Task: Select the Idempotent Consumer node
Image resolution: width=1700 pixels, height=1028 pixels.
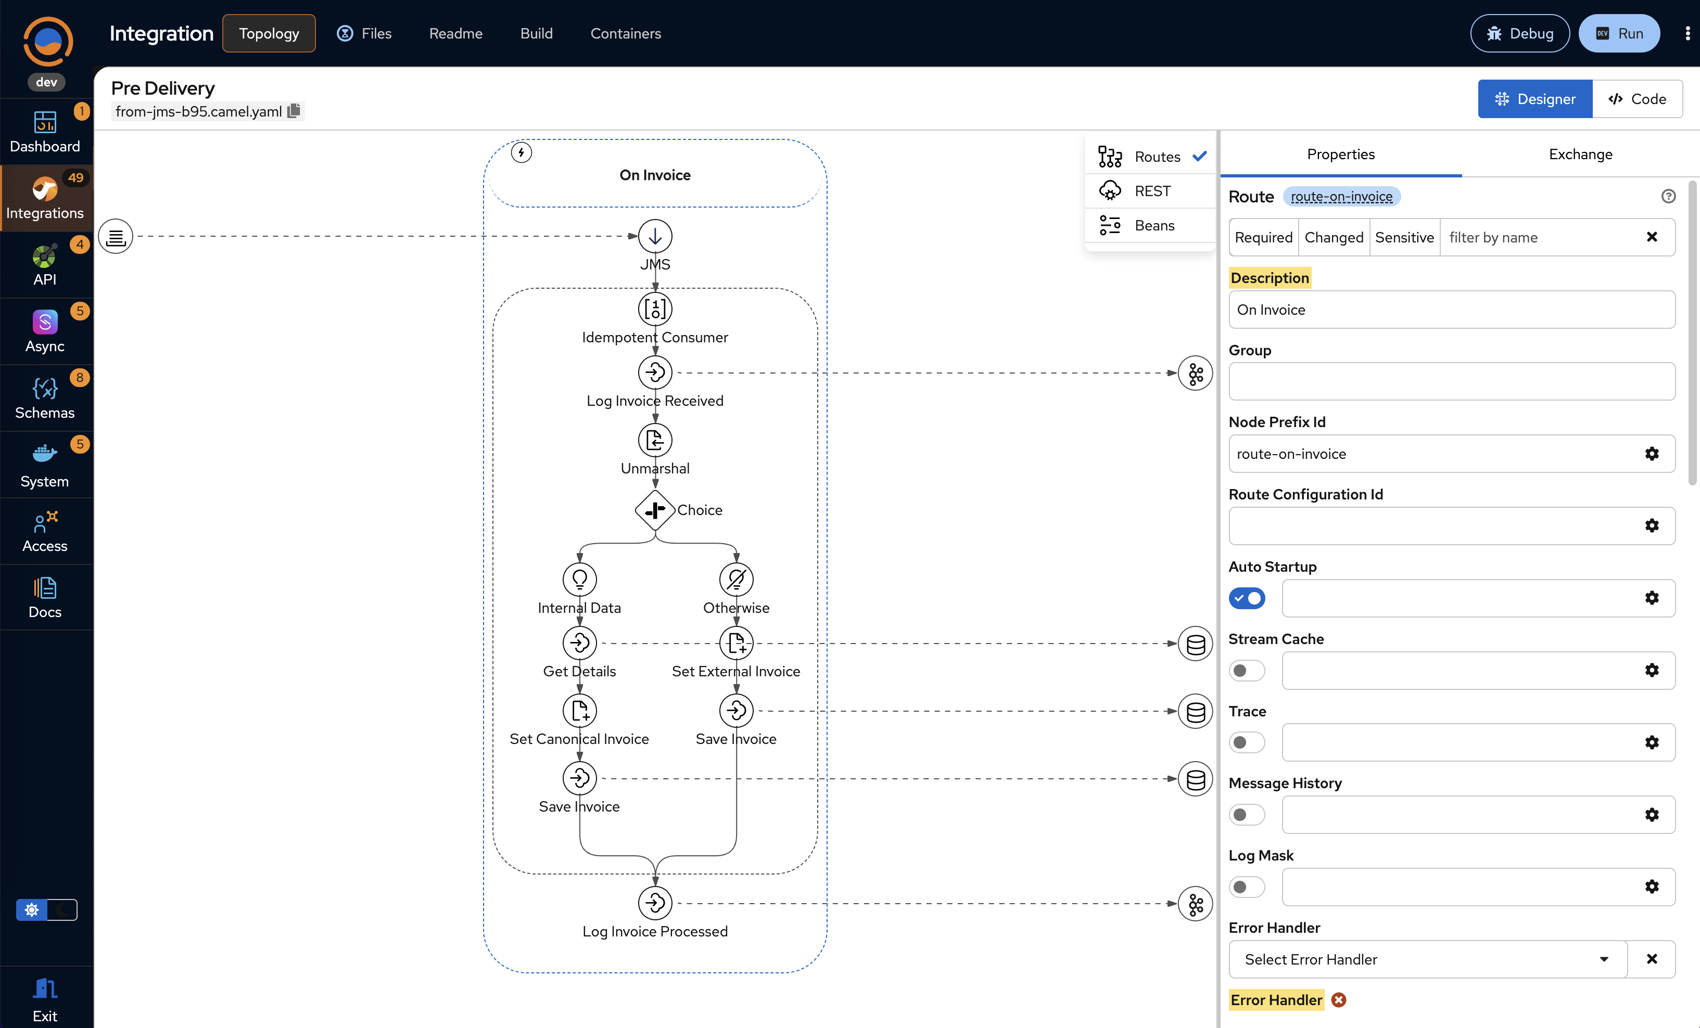Action: coord(654,309)
